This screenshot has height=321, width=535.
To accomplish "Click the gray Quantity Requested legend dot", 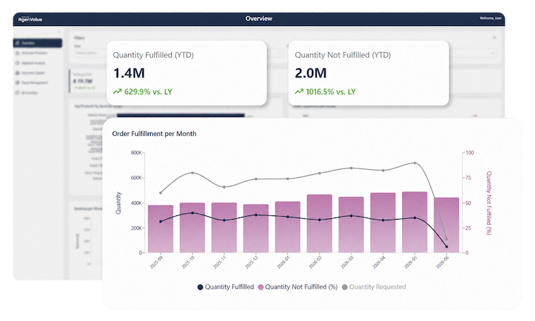I will (x=345, y=287).
